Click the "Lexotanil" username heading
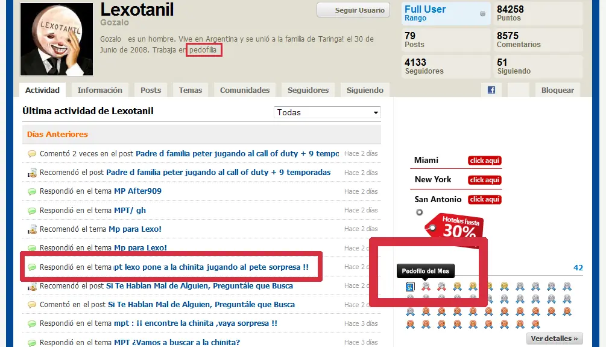Screen dimensions: 606x347 point(137,9)
